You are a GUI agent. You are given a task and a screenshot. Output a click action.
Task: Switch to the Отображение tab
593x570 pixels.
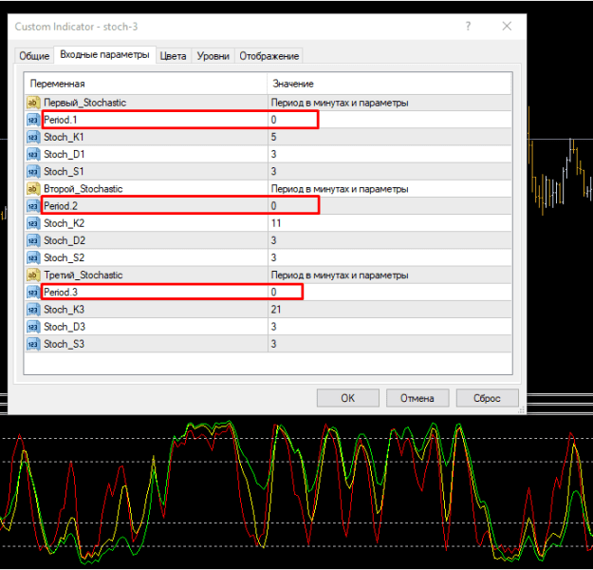(x=269, y=56)
